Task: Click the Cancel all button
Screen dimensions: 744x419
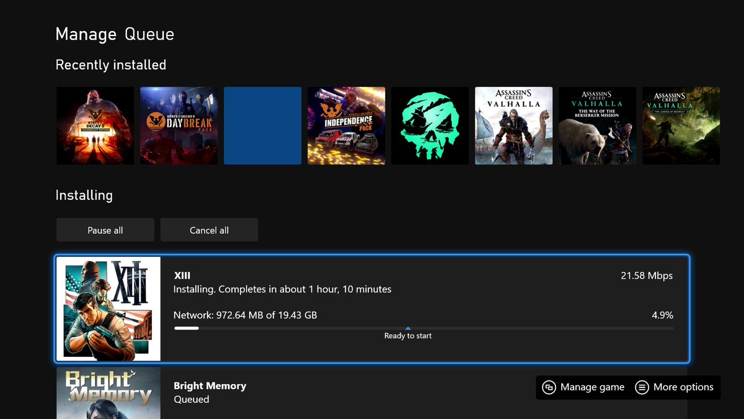Action: click(209, 230)
